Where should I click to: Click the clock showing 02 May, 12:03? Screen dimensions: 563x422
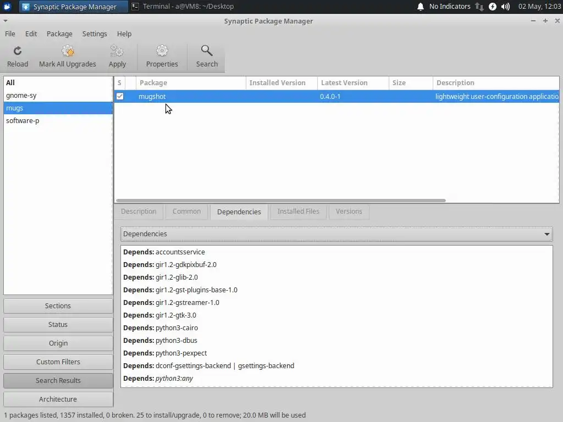pos(540,7)
